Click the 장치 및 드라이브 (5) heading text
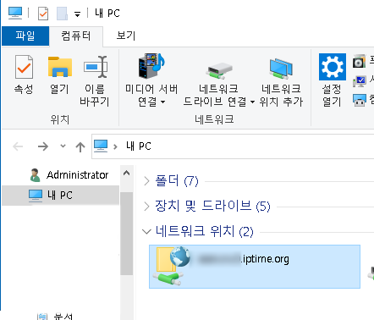Screen dimensions: 374x320 (x=212, y=206)
